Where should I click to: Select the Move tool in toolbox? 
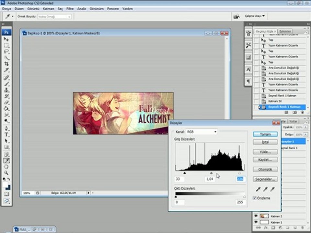[x=6, y=39]
